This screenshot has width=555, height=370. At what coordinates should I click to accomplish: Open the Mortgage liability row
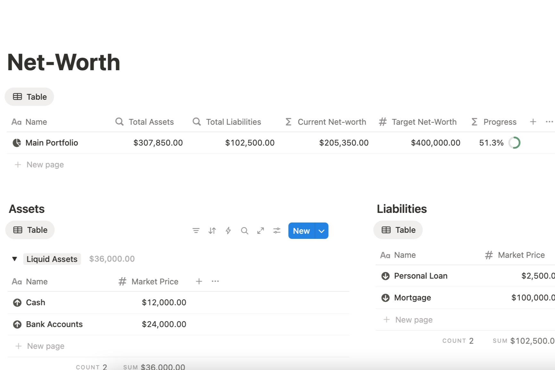tap(412, 298)
